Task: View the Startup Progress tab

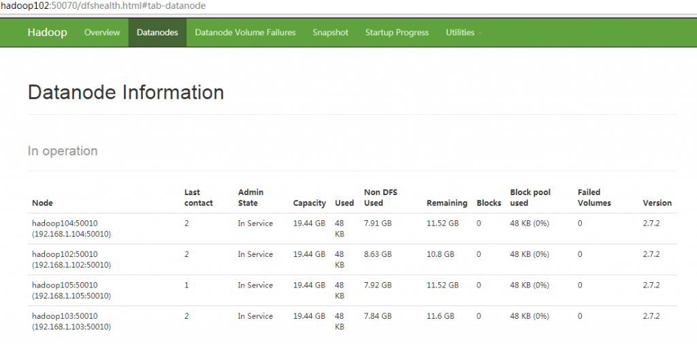Action: (x=397, y=33)
